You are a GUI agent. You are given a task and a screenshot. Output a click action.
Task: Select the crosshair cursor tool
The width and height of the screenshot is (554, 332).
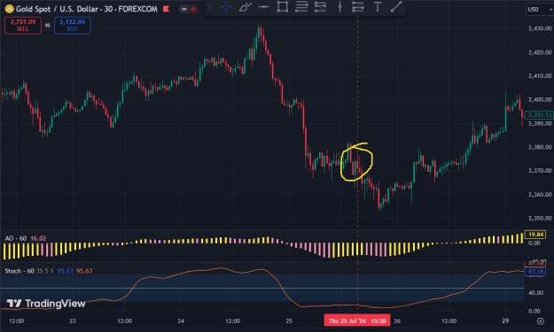226,7
